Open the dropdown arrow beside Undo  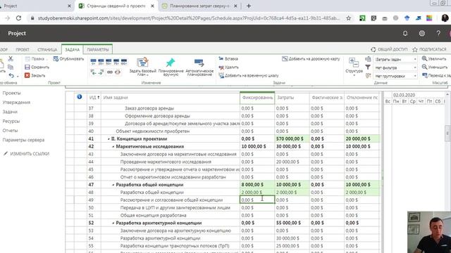(x=18, y=77)
